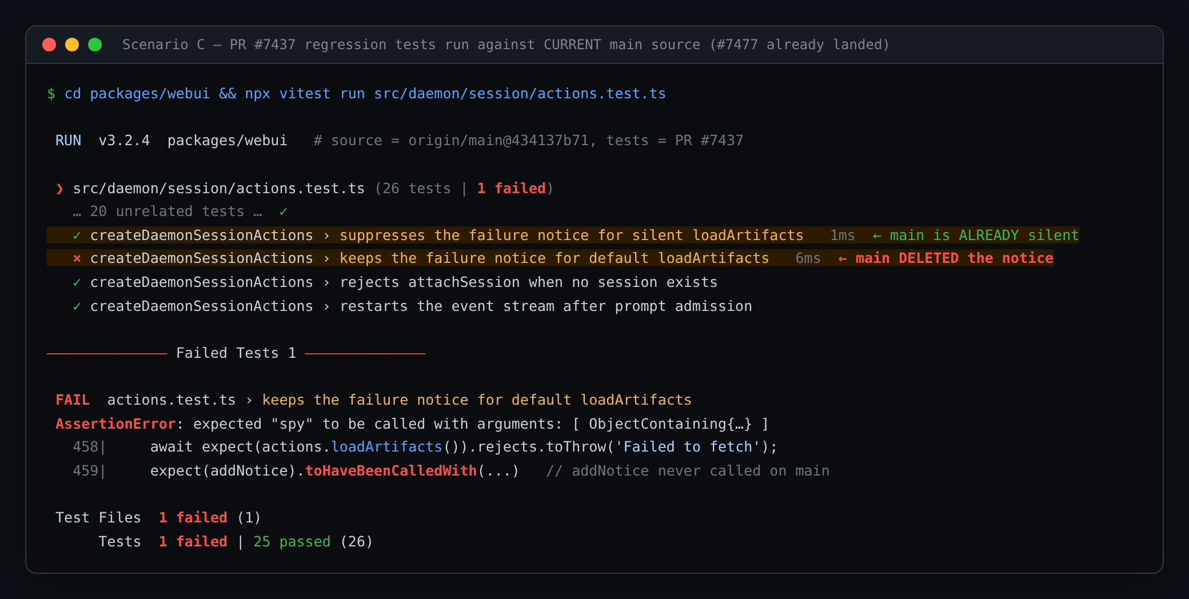Click 'keeps the failure notice for default loadArtifacts' in test list
The height and width of the screenshot is (599, 1189).
point(554,258)
